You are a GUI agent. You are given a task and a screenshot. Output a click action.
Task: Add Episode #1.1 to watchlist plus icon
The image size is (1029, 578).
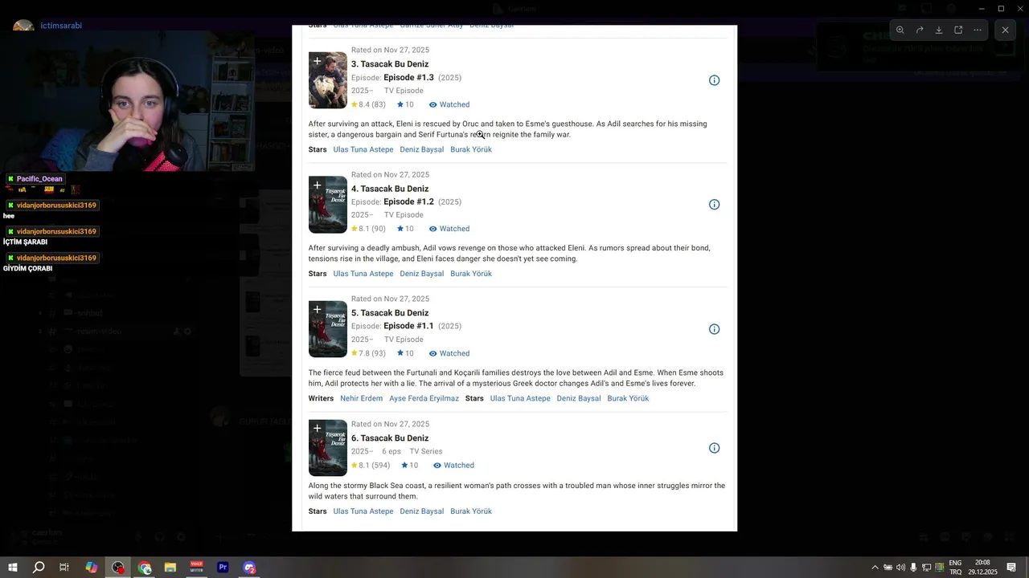[x=317, y=310]
